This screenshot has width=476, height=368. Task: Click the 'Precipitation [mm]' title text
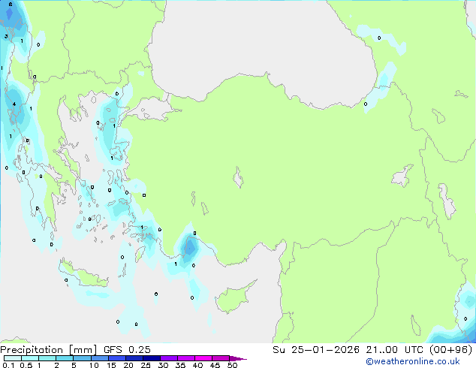point(49,350)
